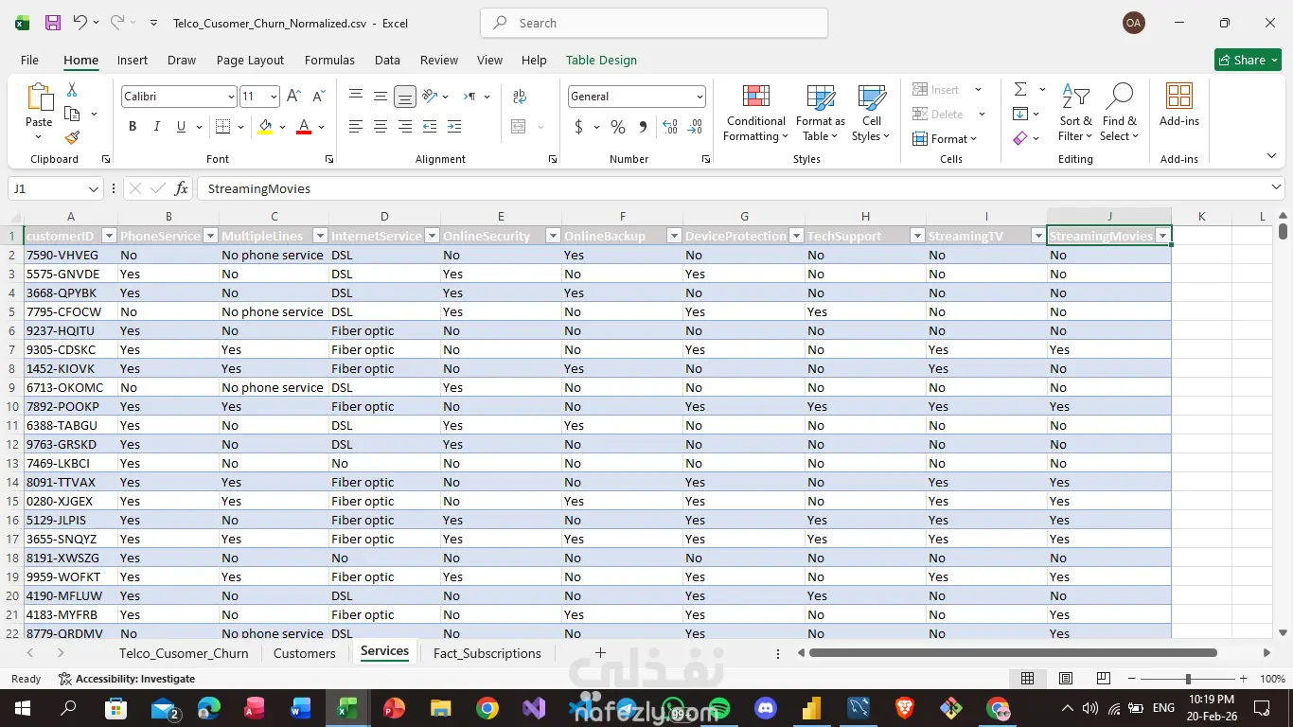Open Conditional Formatting menu

(x=755, y=114)
